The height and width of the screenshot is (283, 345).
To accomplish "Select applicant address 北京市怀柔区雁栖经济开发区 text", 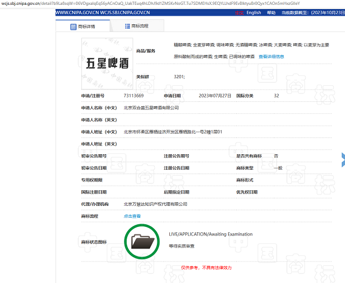I will [173, 132].
